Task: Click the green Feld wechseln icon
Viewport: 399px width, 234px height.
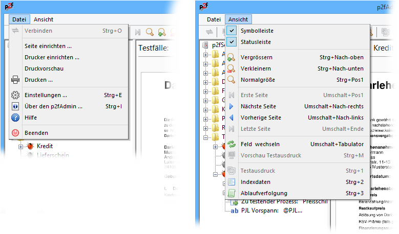Action: coord(232,144)
